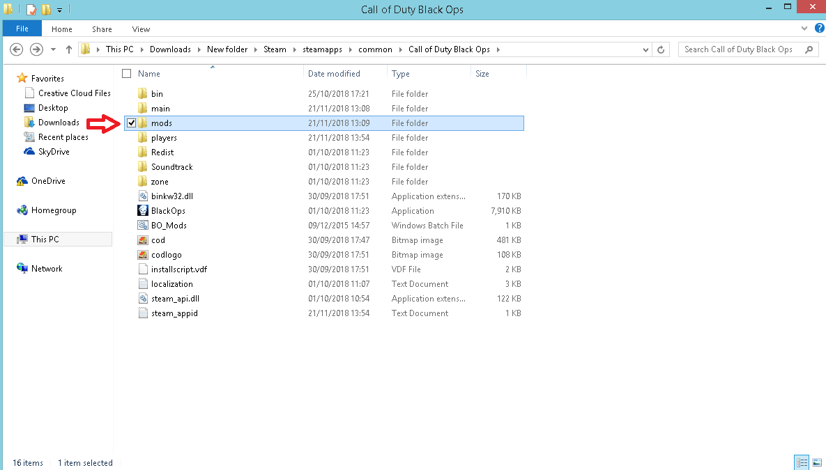The image size is (826, 470).
Task: Open the recent locations dropdown arrow
Action: [x=53, y=49]
